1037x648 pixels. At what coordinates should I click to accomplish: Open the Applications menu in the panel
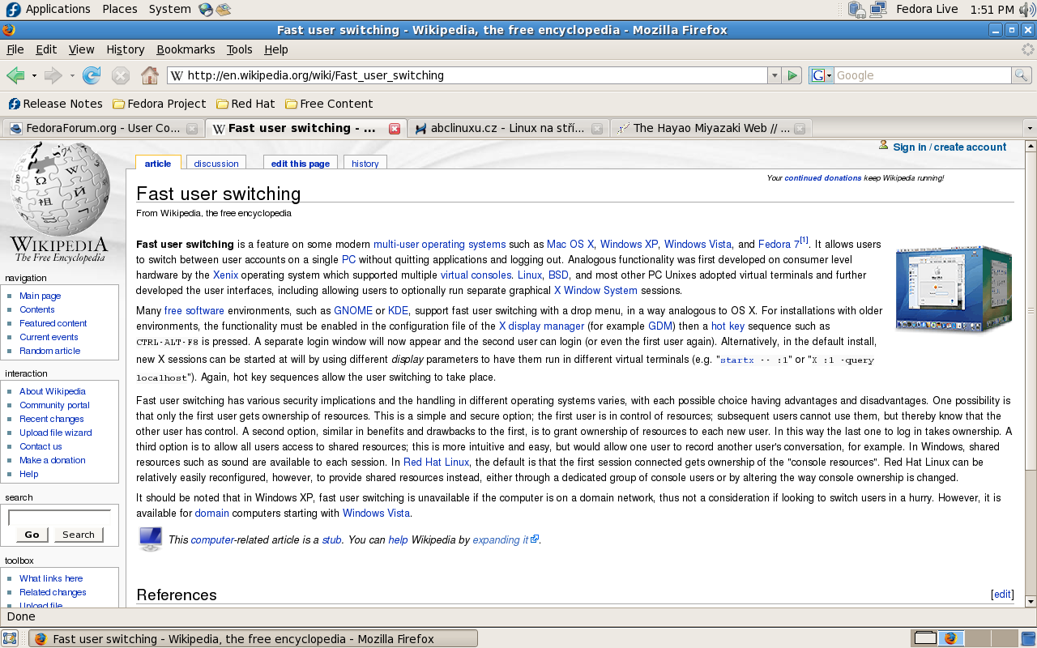point(49,9)
